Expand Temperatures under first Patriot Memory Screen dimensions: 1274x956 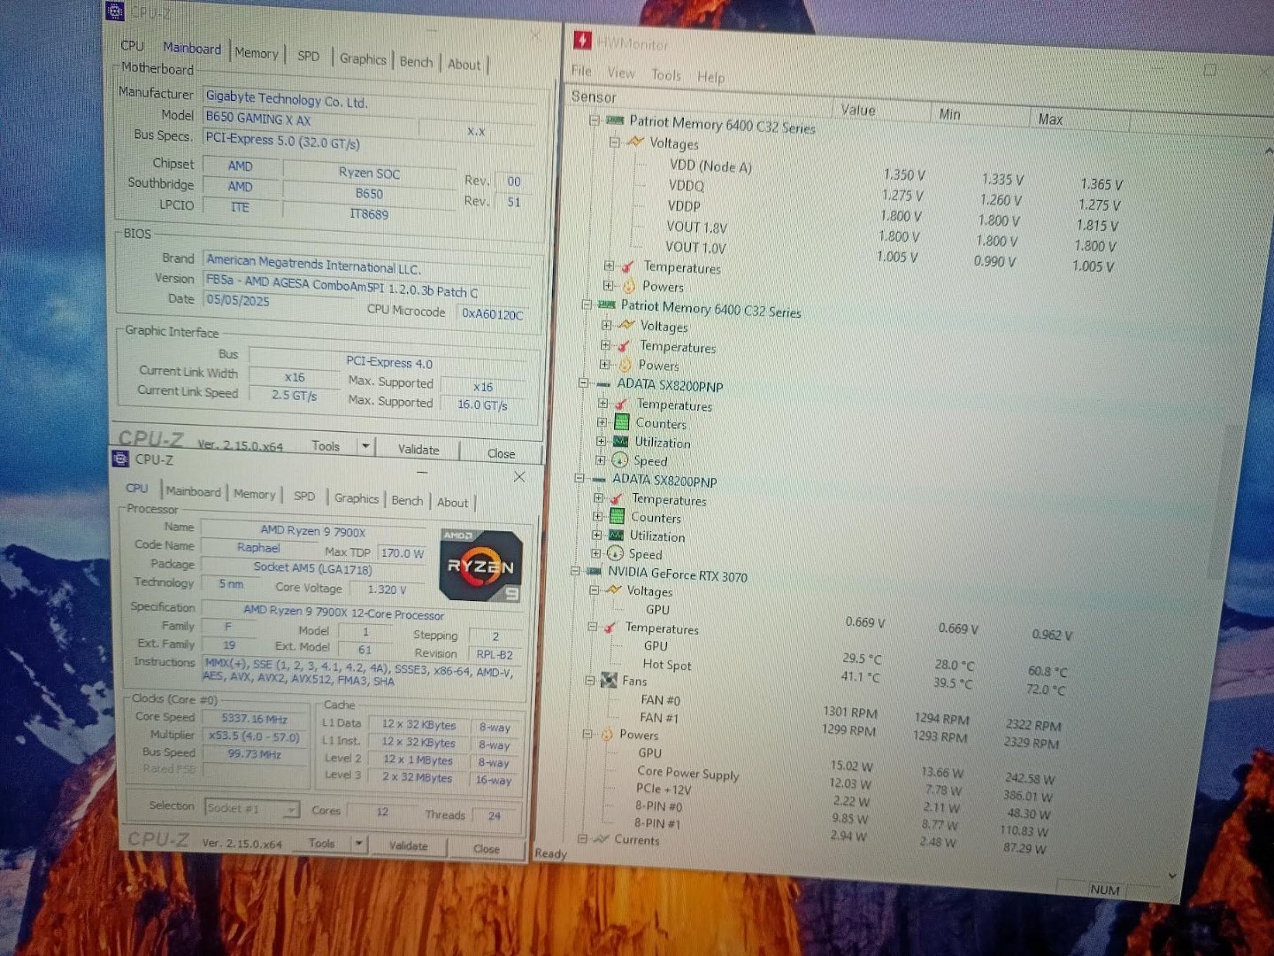[x=609, y=266]
